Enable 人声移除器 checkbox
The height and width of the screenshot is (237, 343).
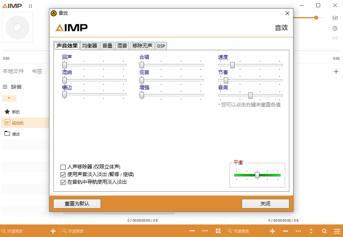point(63,167)
